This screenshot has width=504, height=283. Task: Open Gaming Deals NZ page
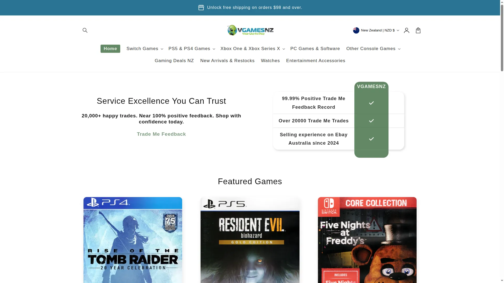click(174, 61)
